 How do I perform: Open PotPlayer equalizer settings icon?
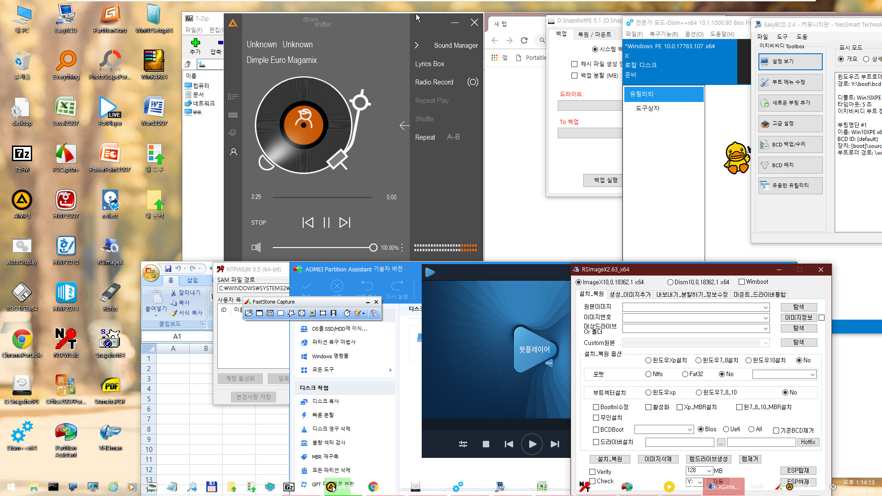click(x=463, y=444)
